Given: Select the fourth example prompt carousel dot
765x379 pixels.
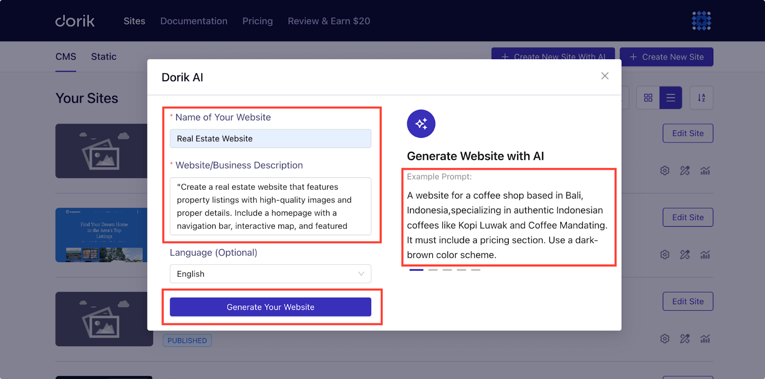Looking at the screenshot, I should coord(461,270).
